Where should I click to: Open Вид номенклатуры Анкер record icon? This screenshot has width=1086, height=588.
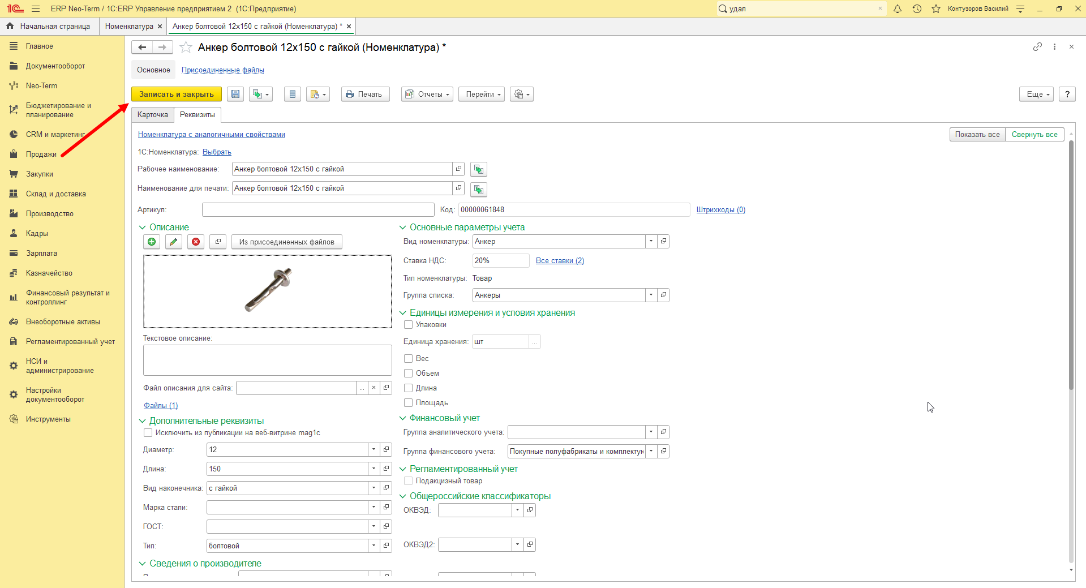663,241
